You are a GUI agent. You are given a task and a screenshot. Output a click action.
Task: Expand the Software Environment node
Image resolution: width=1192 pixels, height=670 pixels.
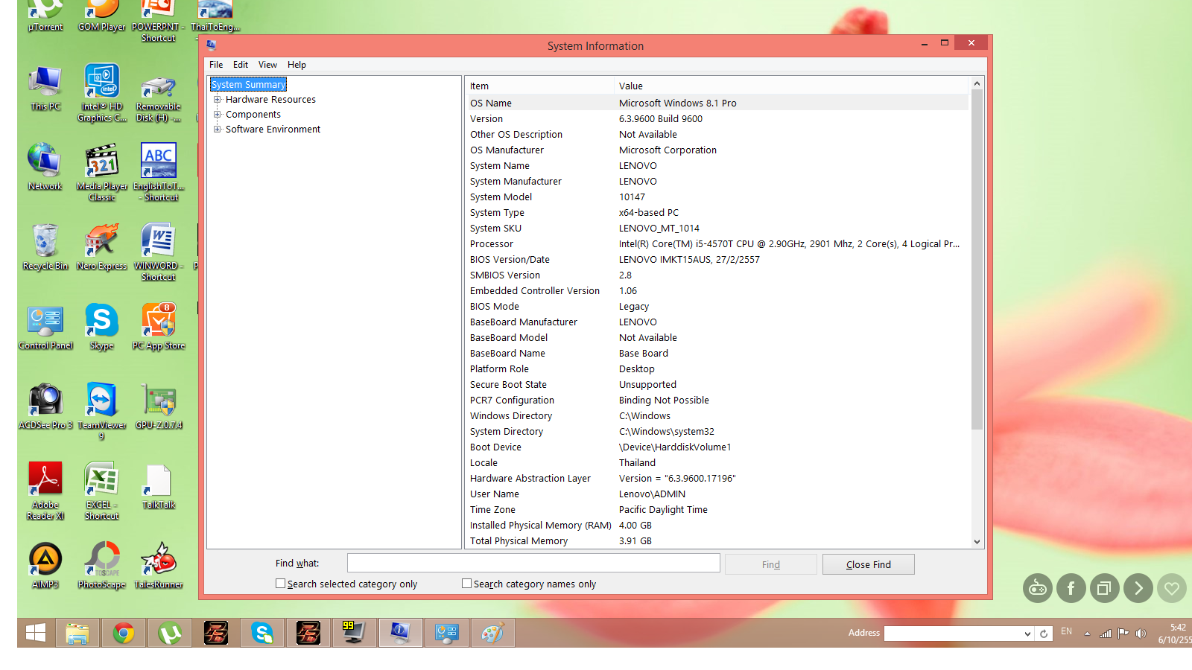[218, 130]
